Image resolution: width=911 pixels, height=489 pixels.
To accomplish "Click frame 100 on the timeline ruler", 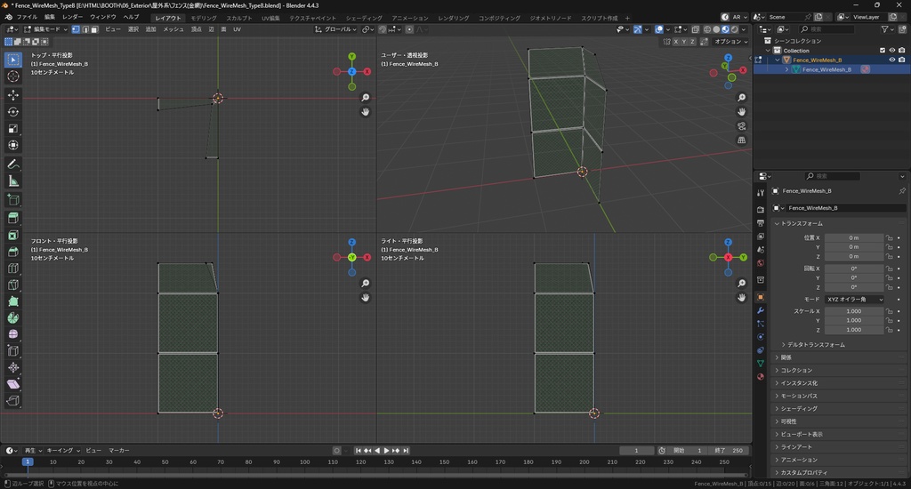I will point(305,462).
